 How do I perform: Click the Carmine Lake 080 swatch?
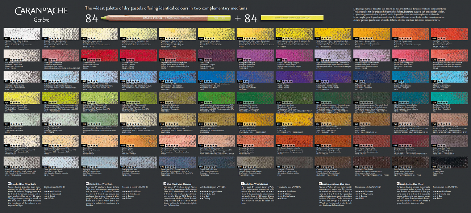[139, 55]
